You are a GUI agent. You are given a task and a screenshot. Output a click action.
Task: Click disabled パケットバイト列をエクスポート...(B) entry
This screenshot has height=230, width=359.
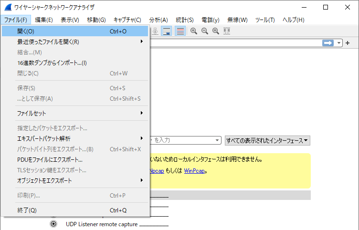75,149
